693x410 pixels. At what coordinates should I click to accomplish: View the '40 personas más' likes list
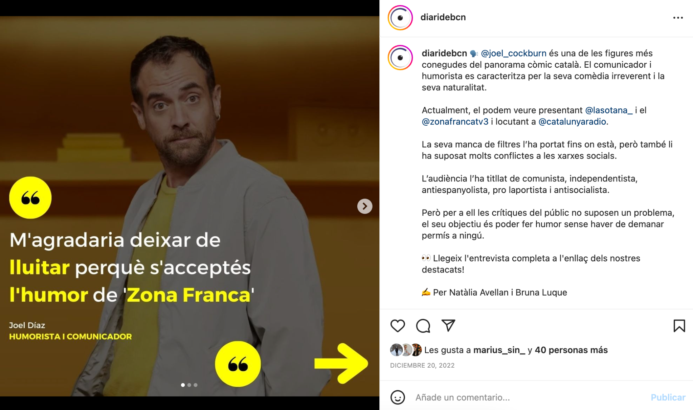coord(571,350)
